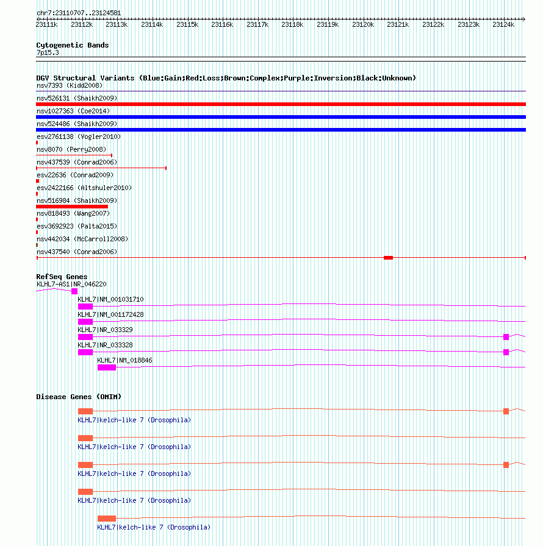The height and width of the screenshot is (546, 543).
Task: Click the blue nsv524486 gain bar
Action: [281, 130]
